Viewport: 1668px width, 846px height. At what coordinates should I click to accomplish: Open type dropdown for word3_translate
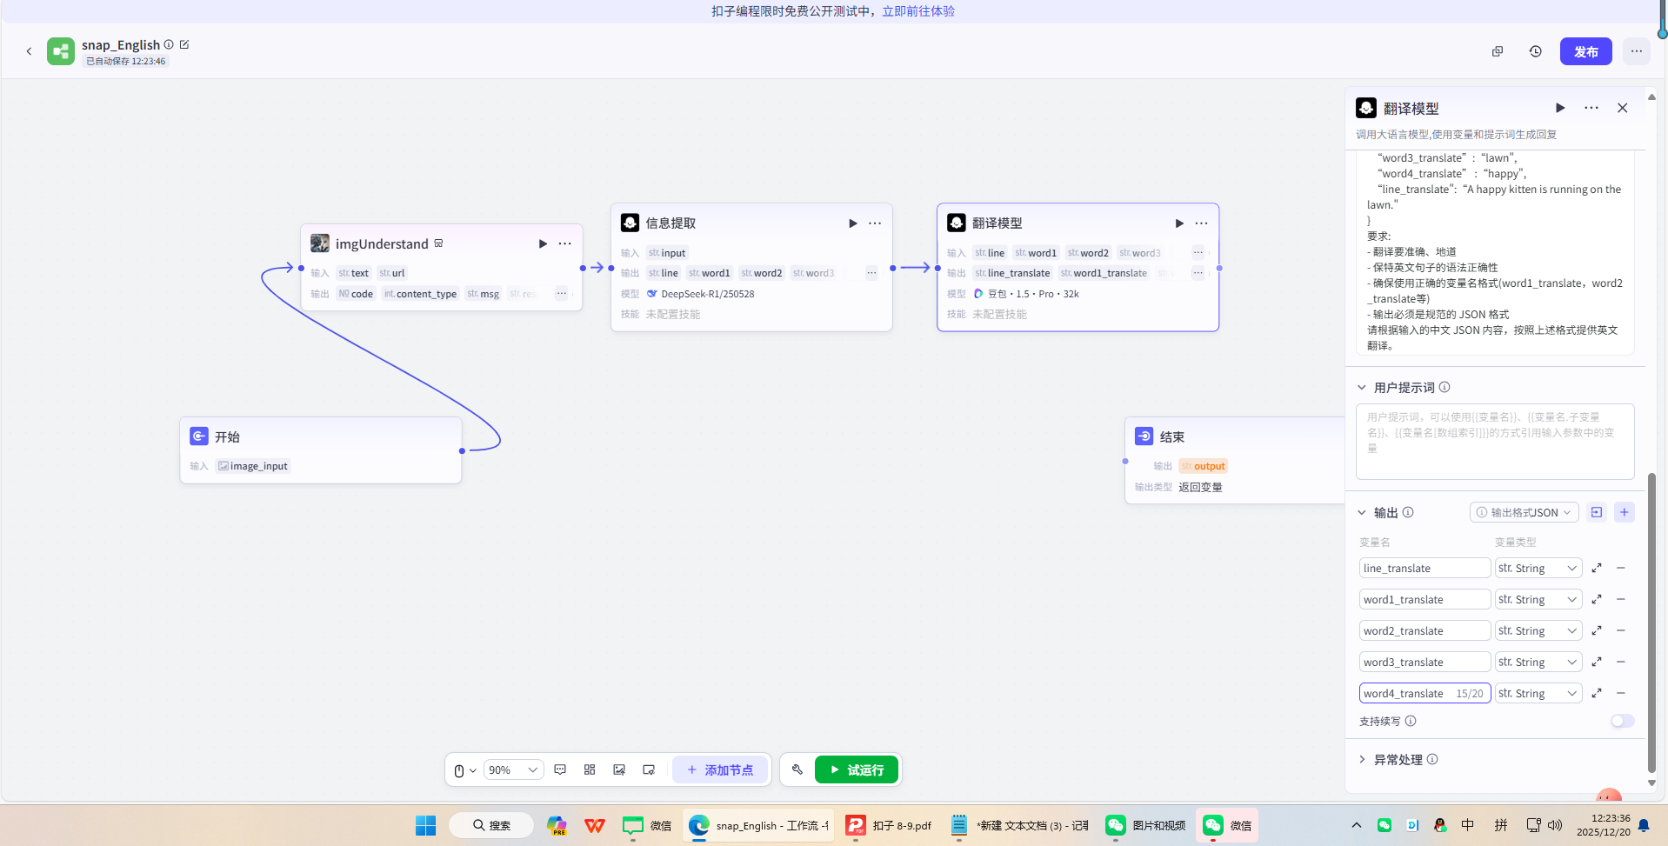[x=1538, y=662]
